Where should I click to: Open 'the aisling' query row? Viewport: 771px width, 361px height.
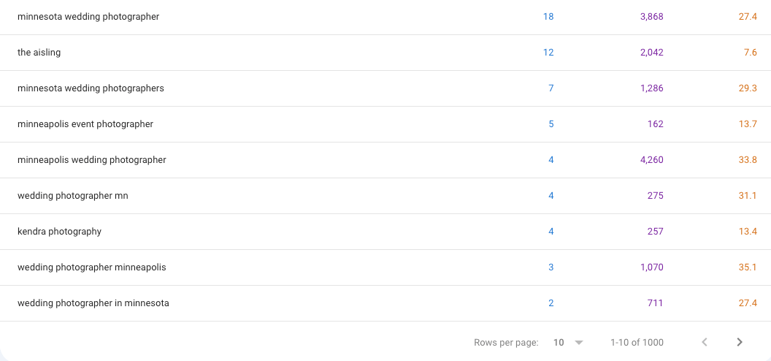pos(39,52)
